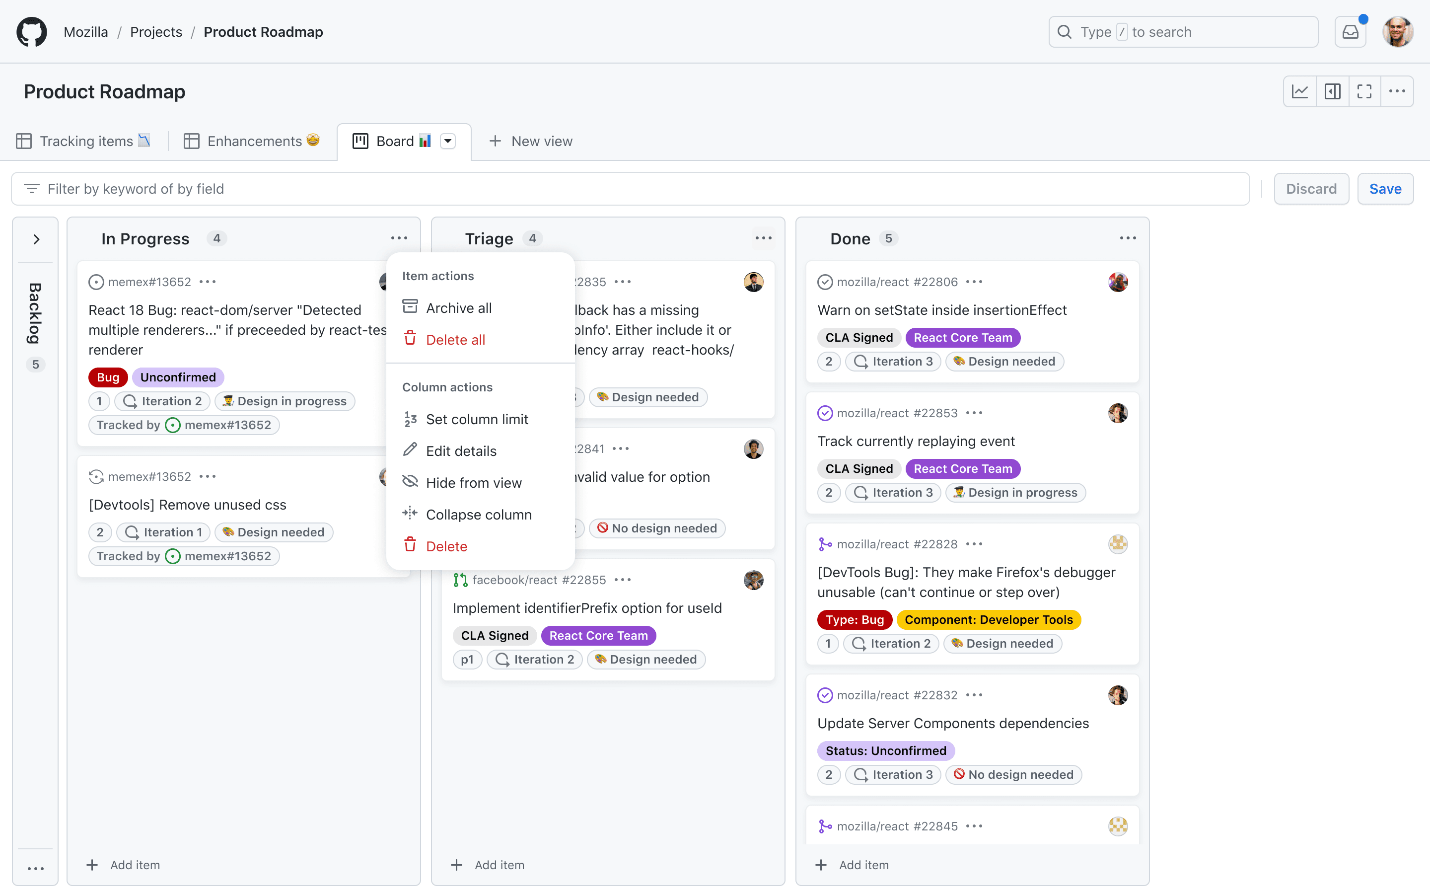Screen dimensions: 1430x894
Task: Save the view changes
Action: (x=1384, y=189)
